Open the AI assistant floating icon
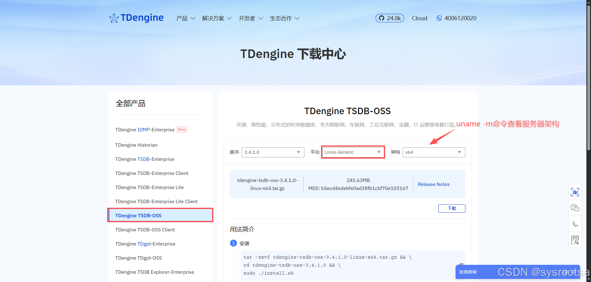The width and height of the screenshot is (591, 282). 575,192
